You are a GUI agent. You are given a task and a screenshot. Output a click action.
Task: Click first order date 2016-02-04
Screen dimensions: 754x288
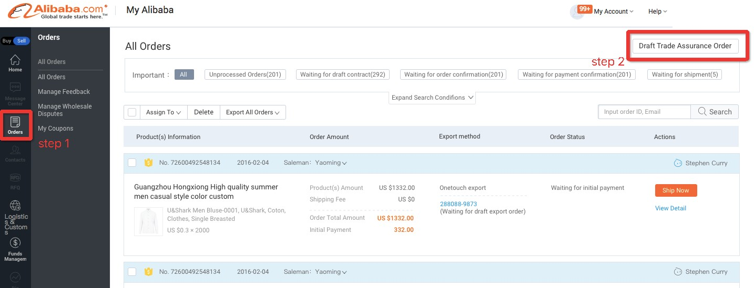pos(253,163)
